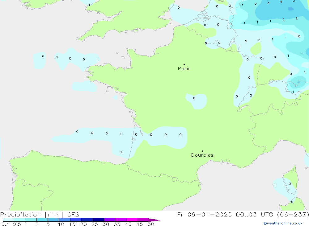Select the 30 mm purple legend swatch
309x226 pixels.
tap(109, 220)
